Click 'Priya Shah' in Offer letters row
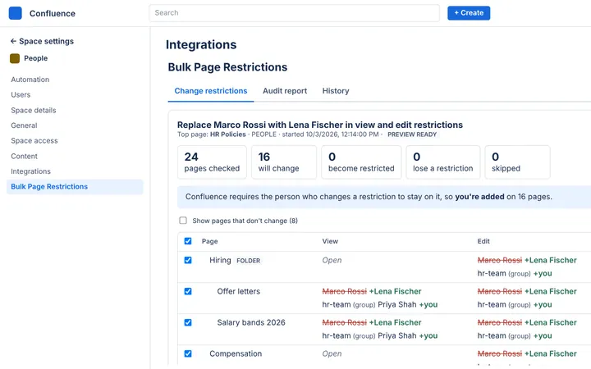Image resolution: width=591 pixels, height=369 pixels. click(397, 304)
